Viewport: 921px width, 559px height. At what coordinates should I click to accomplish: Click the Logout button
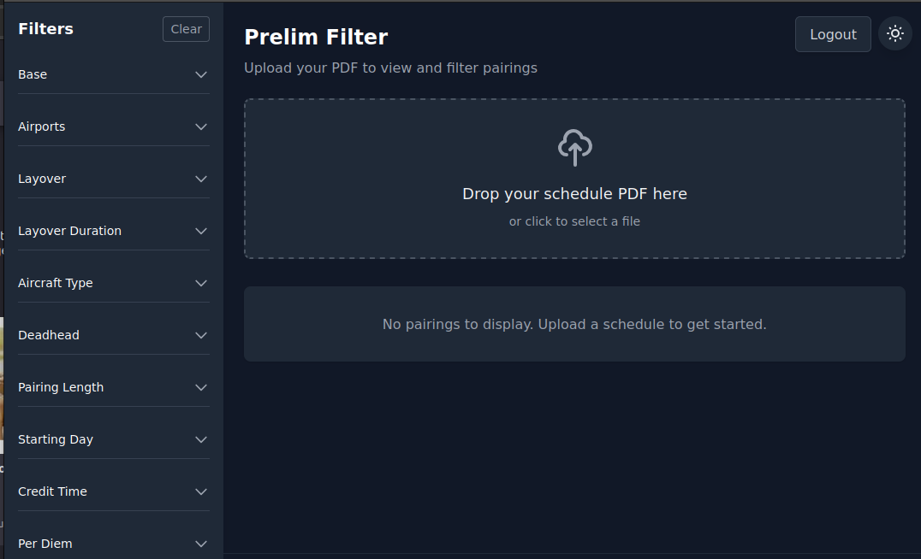coord(833,34)
